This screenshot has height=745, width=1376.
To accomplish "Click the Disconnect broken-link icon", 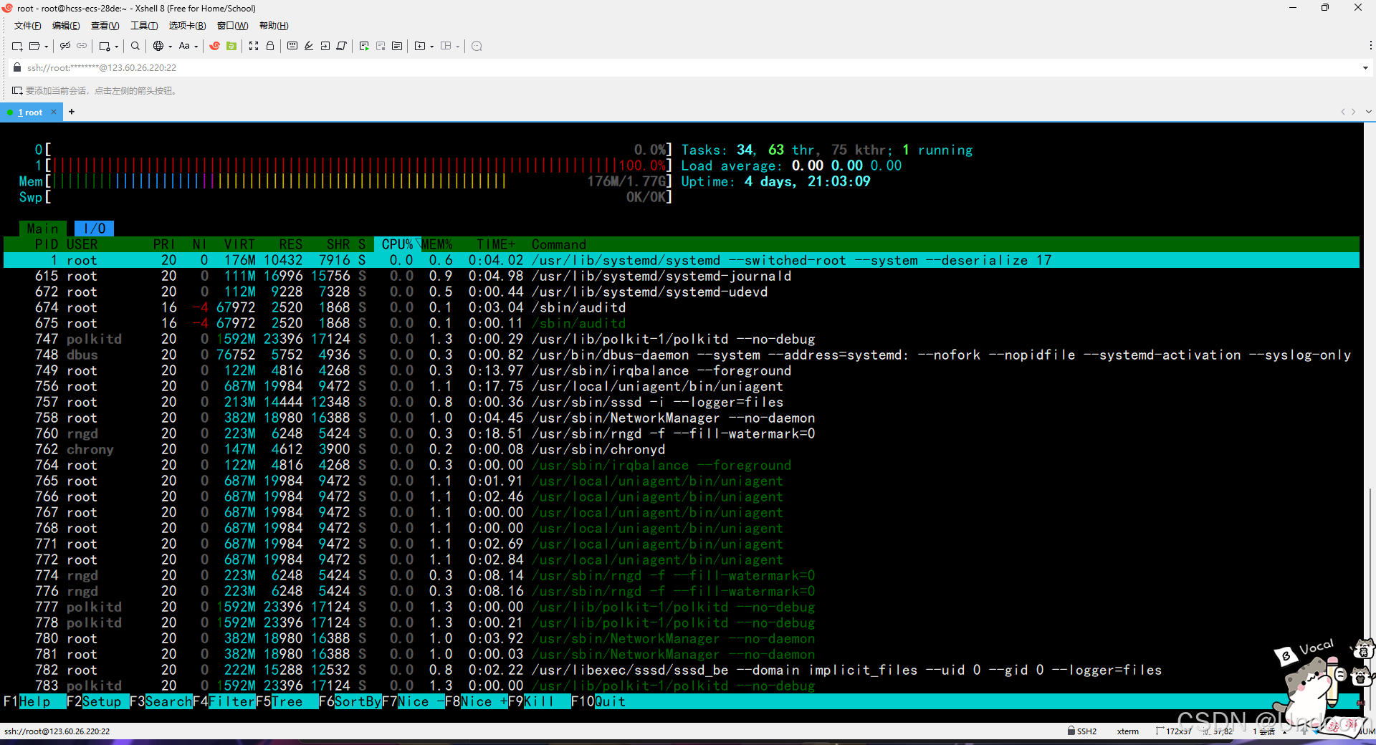I will [x=65, y=46].
